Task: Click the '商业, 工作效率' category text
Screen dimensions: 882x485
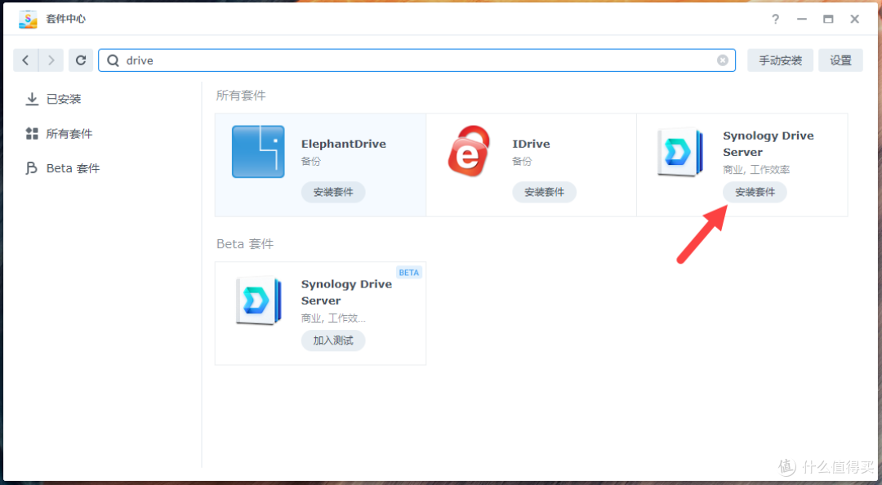Action: (756, 169)
